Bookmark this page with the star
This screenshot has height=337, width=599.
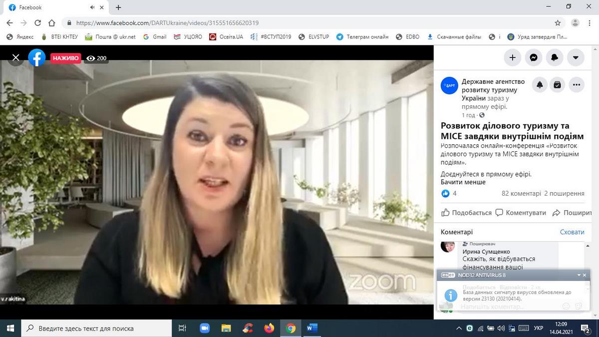tap(558, 23)
